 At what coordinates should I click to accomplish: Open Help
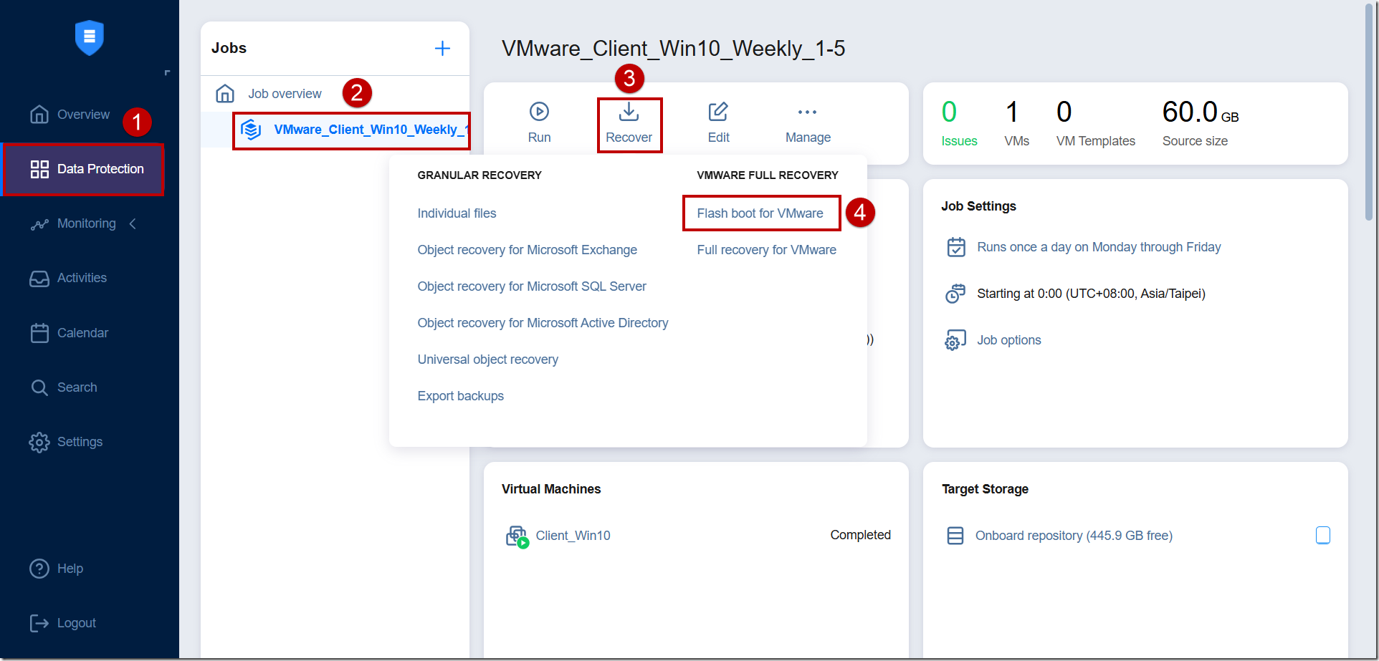tap(70, 569)
